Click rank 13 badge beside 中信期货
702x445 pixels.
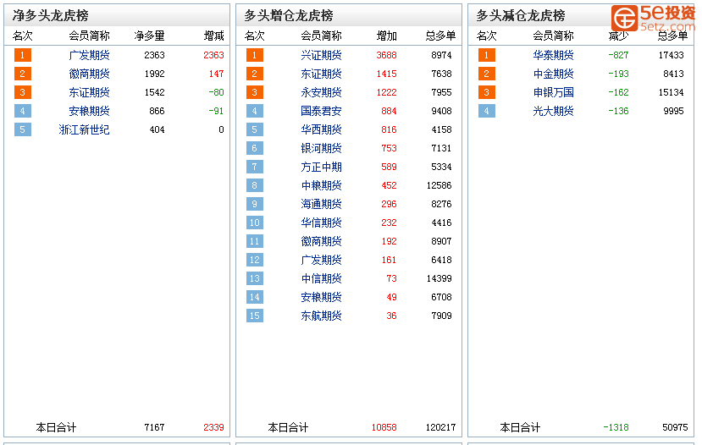click(x=254, y=278)
